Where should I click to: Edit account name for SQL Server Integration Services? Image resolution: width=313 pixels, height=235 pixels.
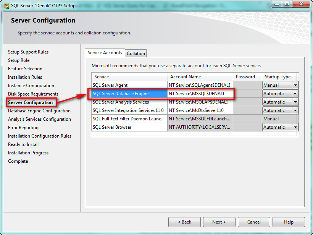click(200, 110)
